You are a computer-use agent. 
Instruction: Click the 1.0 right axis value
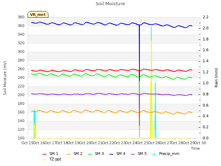(x=205, y=83)
